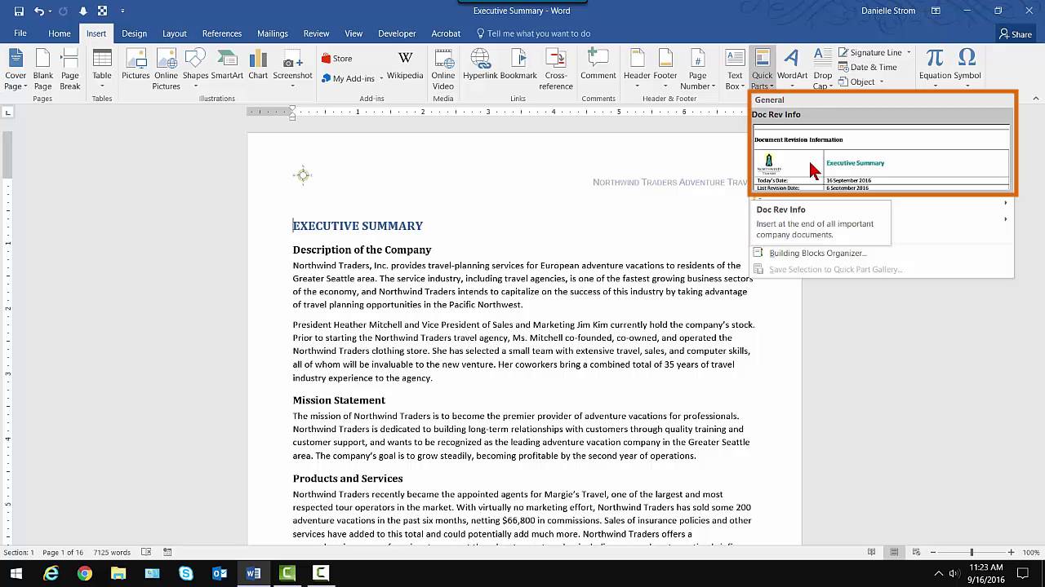Insert a Page Break

pos(70,70)
